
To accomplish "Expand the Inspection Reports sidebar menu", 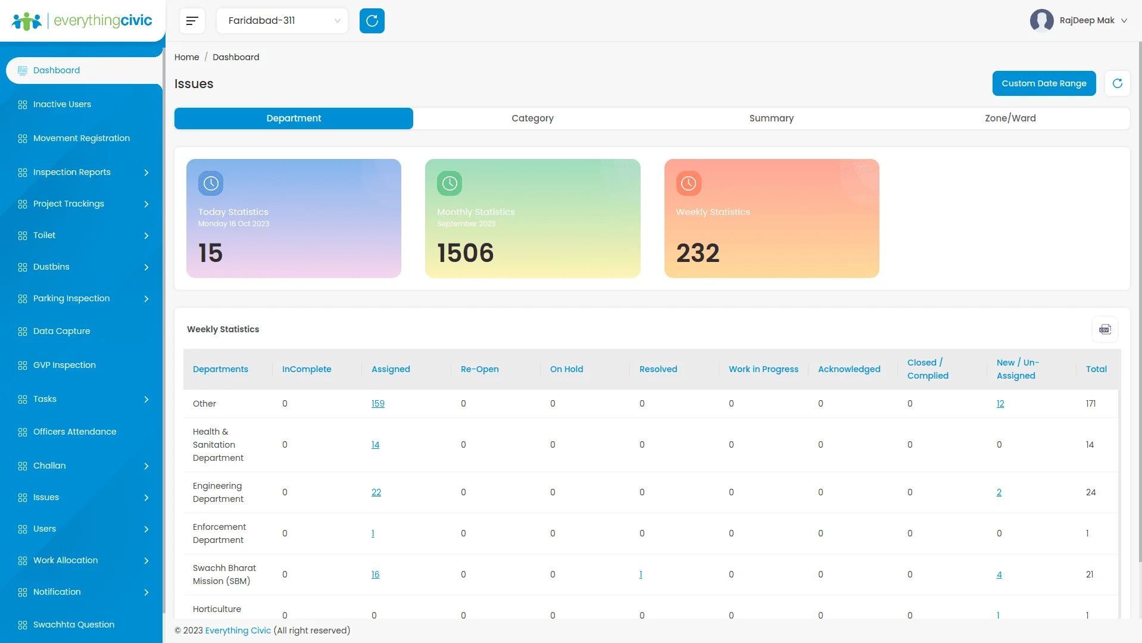I will click(83, 172).
